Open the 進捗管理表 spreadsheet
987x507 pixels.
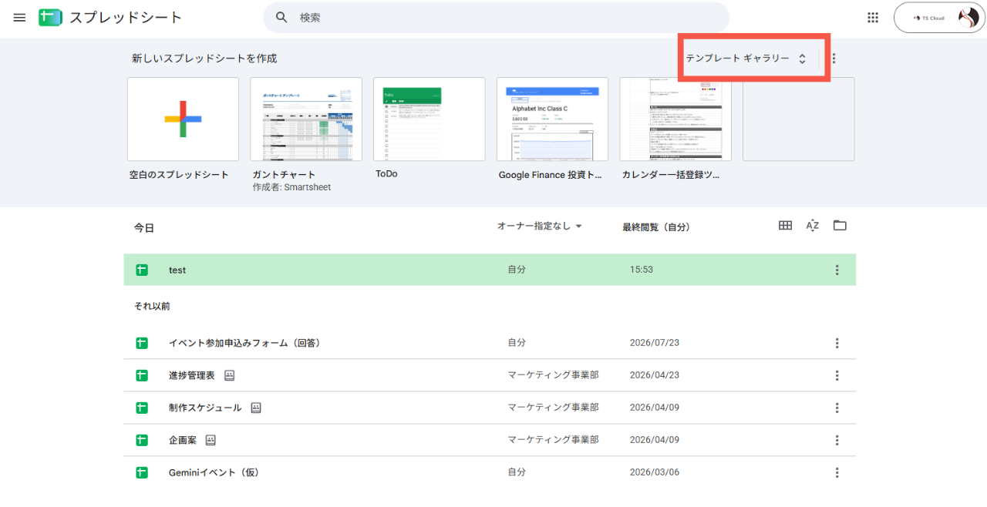490,375
